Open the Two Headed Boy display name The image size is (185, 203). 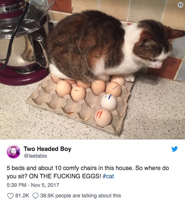pos(48,149)
